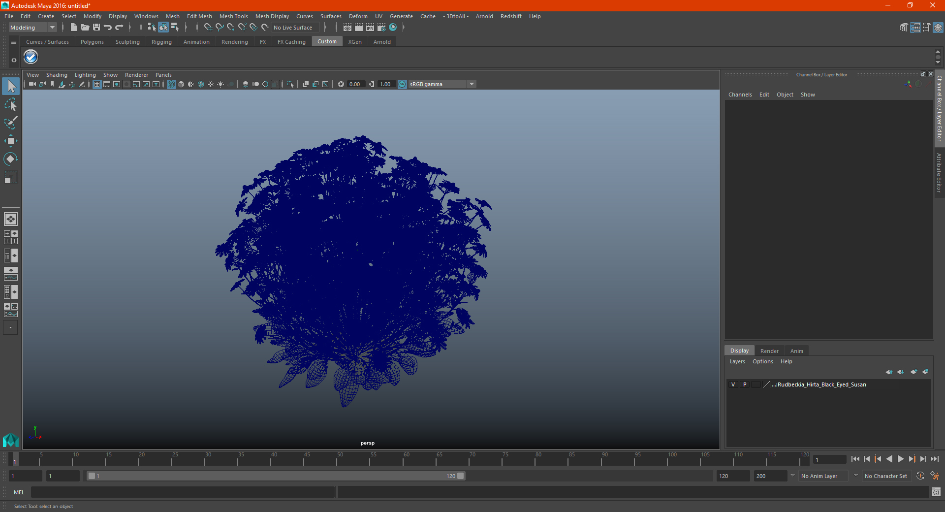This screenshot has height=512, width=945.
Task: Go to start of playback range
Action: click(855, 459)
